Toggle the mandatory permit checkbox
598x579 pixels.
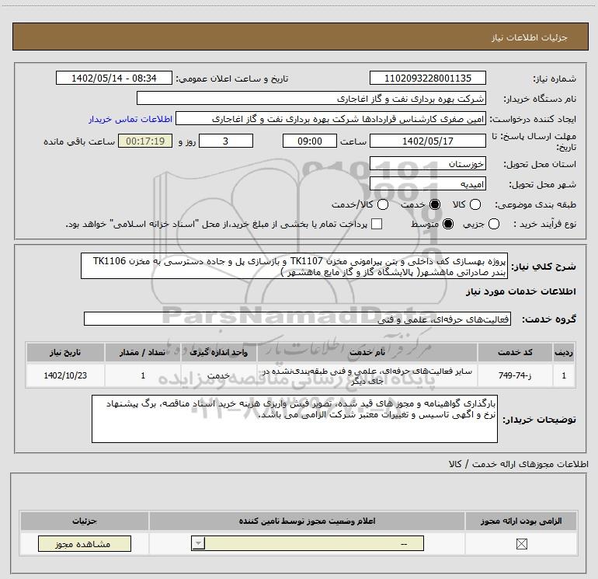click(521, 544)
